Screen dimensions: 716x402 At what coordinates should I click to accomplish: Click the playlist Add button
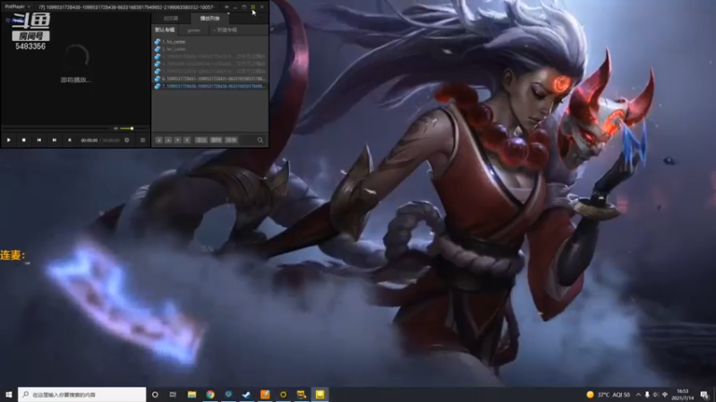[201, 140]
